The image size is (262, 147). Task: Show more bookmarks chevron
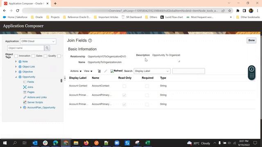(231, 17)
